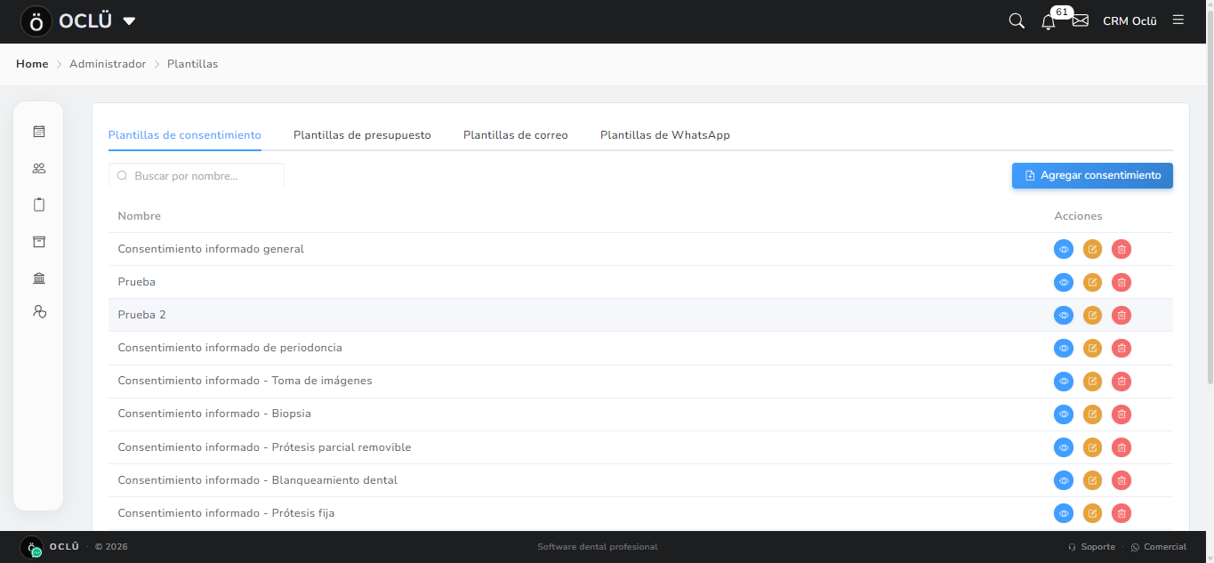This screenshot has height=563, width=1214.
Task: Open the clipboard icon in the sidebar
Action: 38,205
